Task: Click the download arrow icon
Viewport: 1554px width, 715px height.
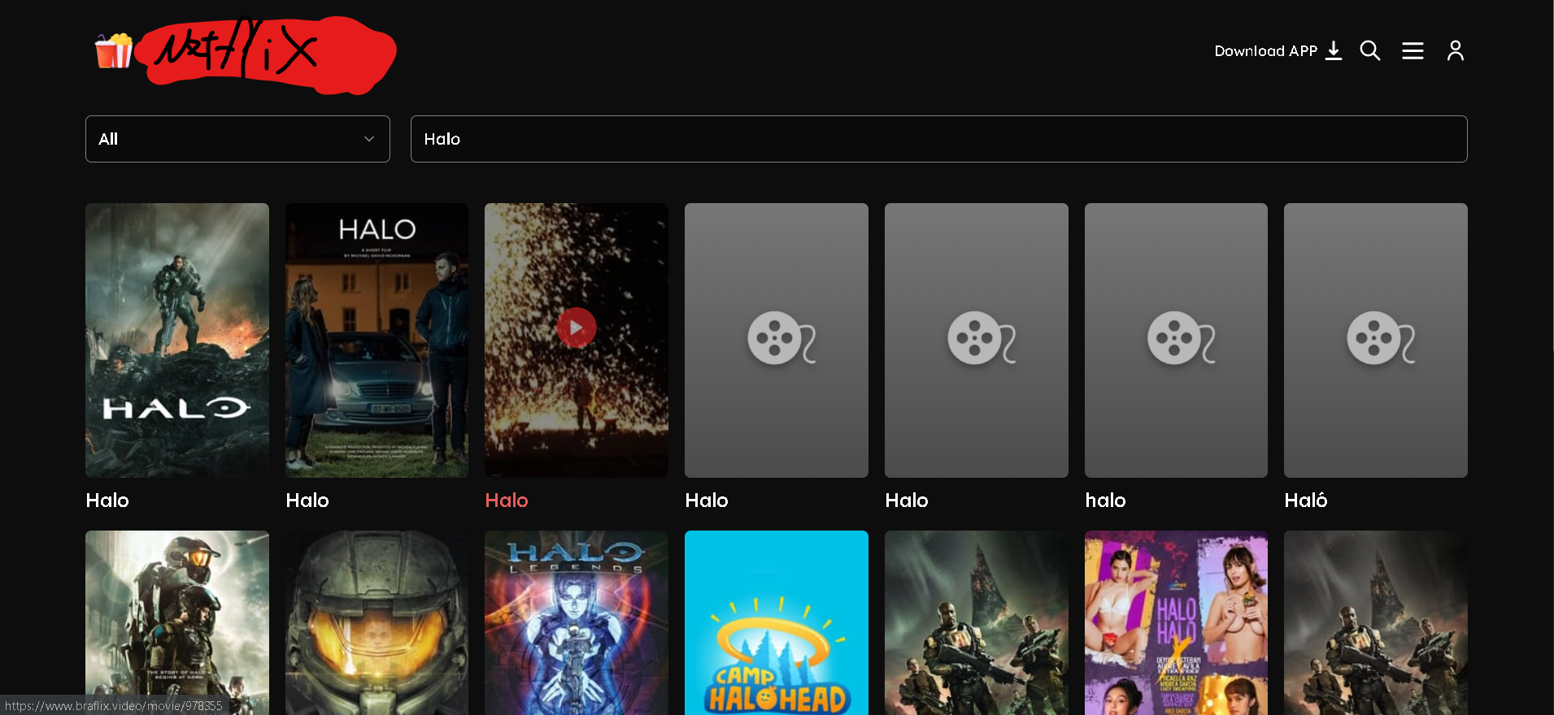Action: [1334, 51]
